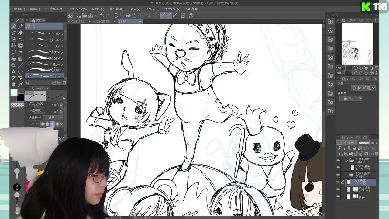Screen dimensions: 389x219
Task: Launch CLIP STUDIO from command bar icon
Action: click(70, 16)
